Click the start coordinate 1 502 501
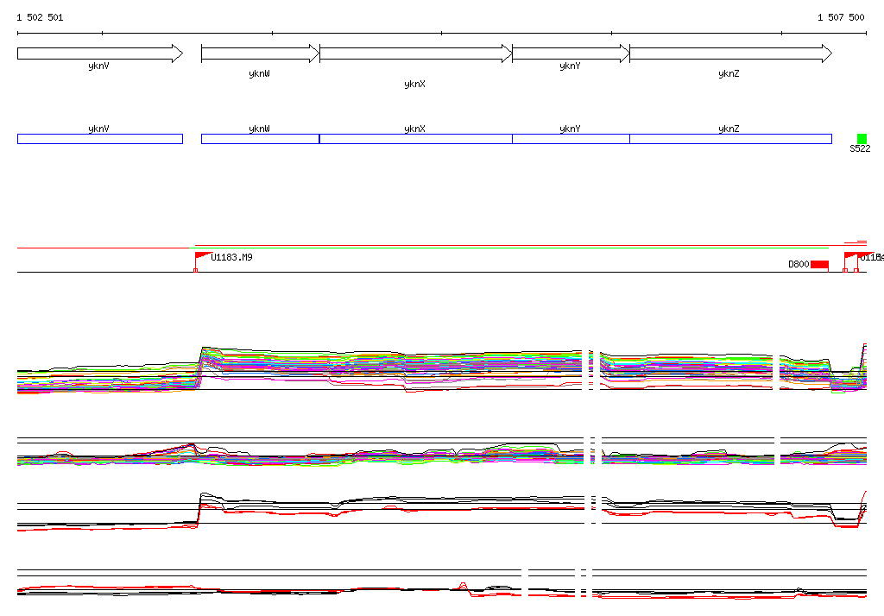 (40, 17)
